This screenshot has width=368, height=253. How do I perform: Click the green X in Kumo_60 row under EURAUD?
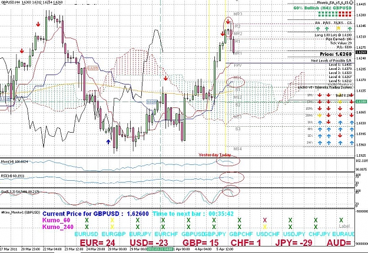(x=341, y=220)
